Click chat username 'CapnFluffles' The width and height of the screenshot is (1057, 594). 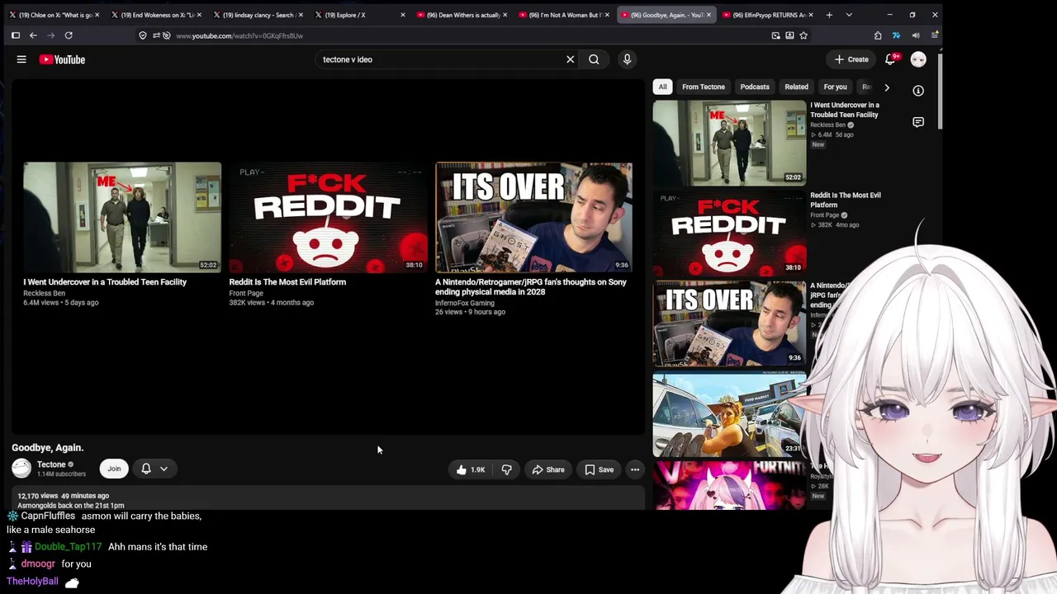(x=48, y=516)
